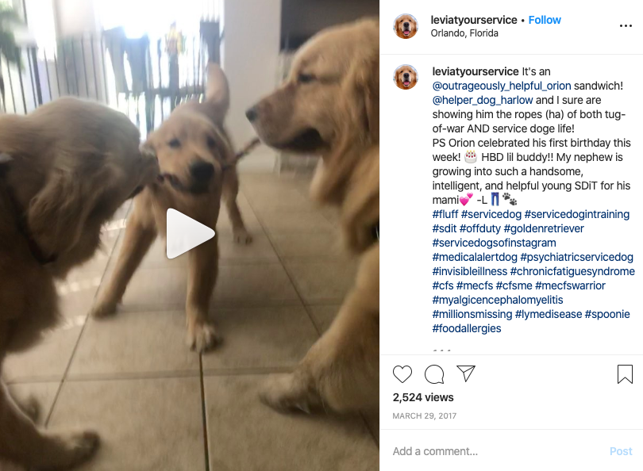Click the Post comment button

click(621, 451)
